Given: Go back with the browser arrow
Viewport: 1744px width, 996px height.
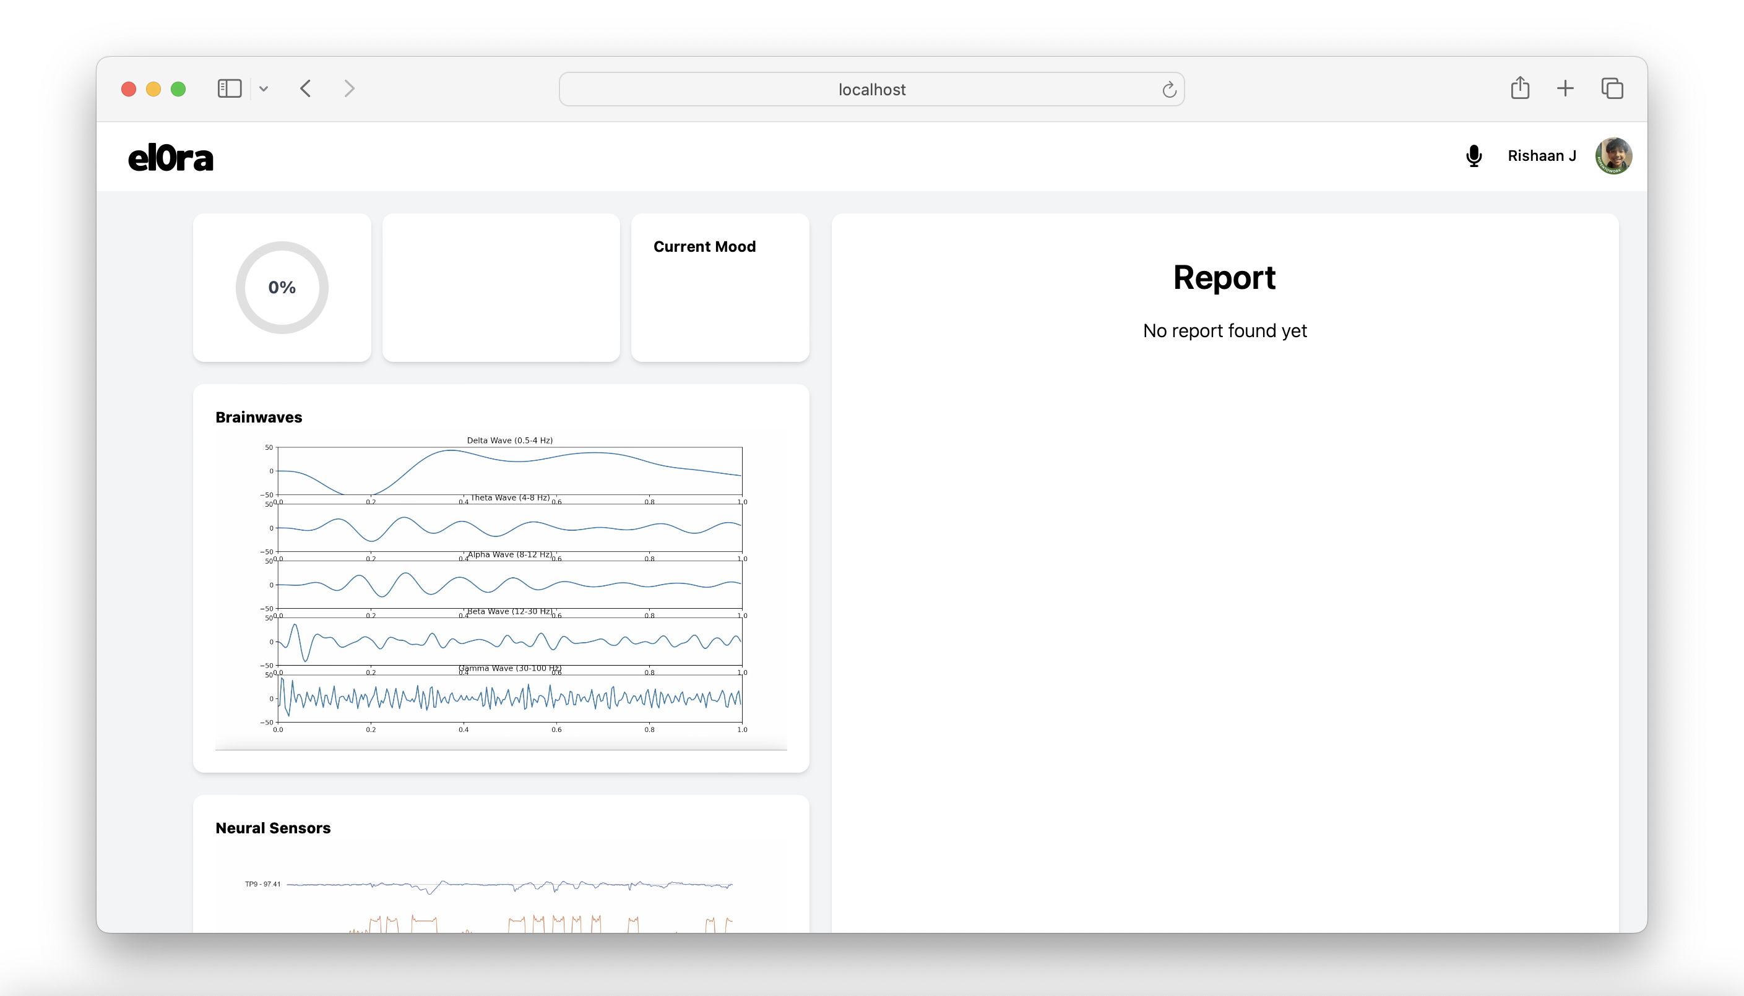Looking at the screenshot, I should [x=306, y=88].
